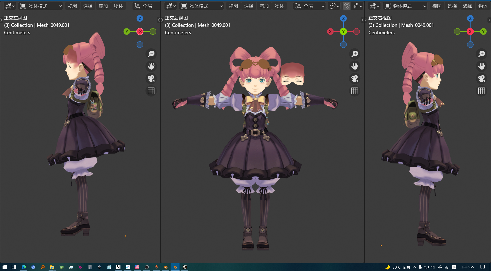This screenshot has width=491, height=271.
Task: Click Z axis on right viewport gizmo
Action: coord(470,18)
